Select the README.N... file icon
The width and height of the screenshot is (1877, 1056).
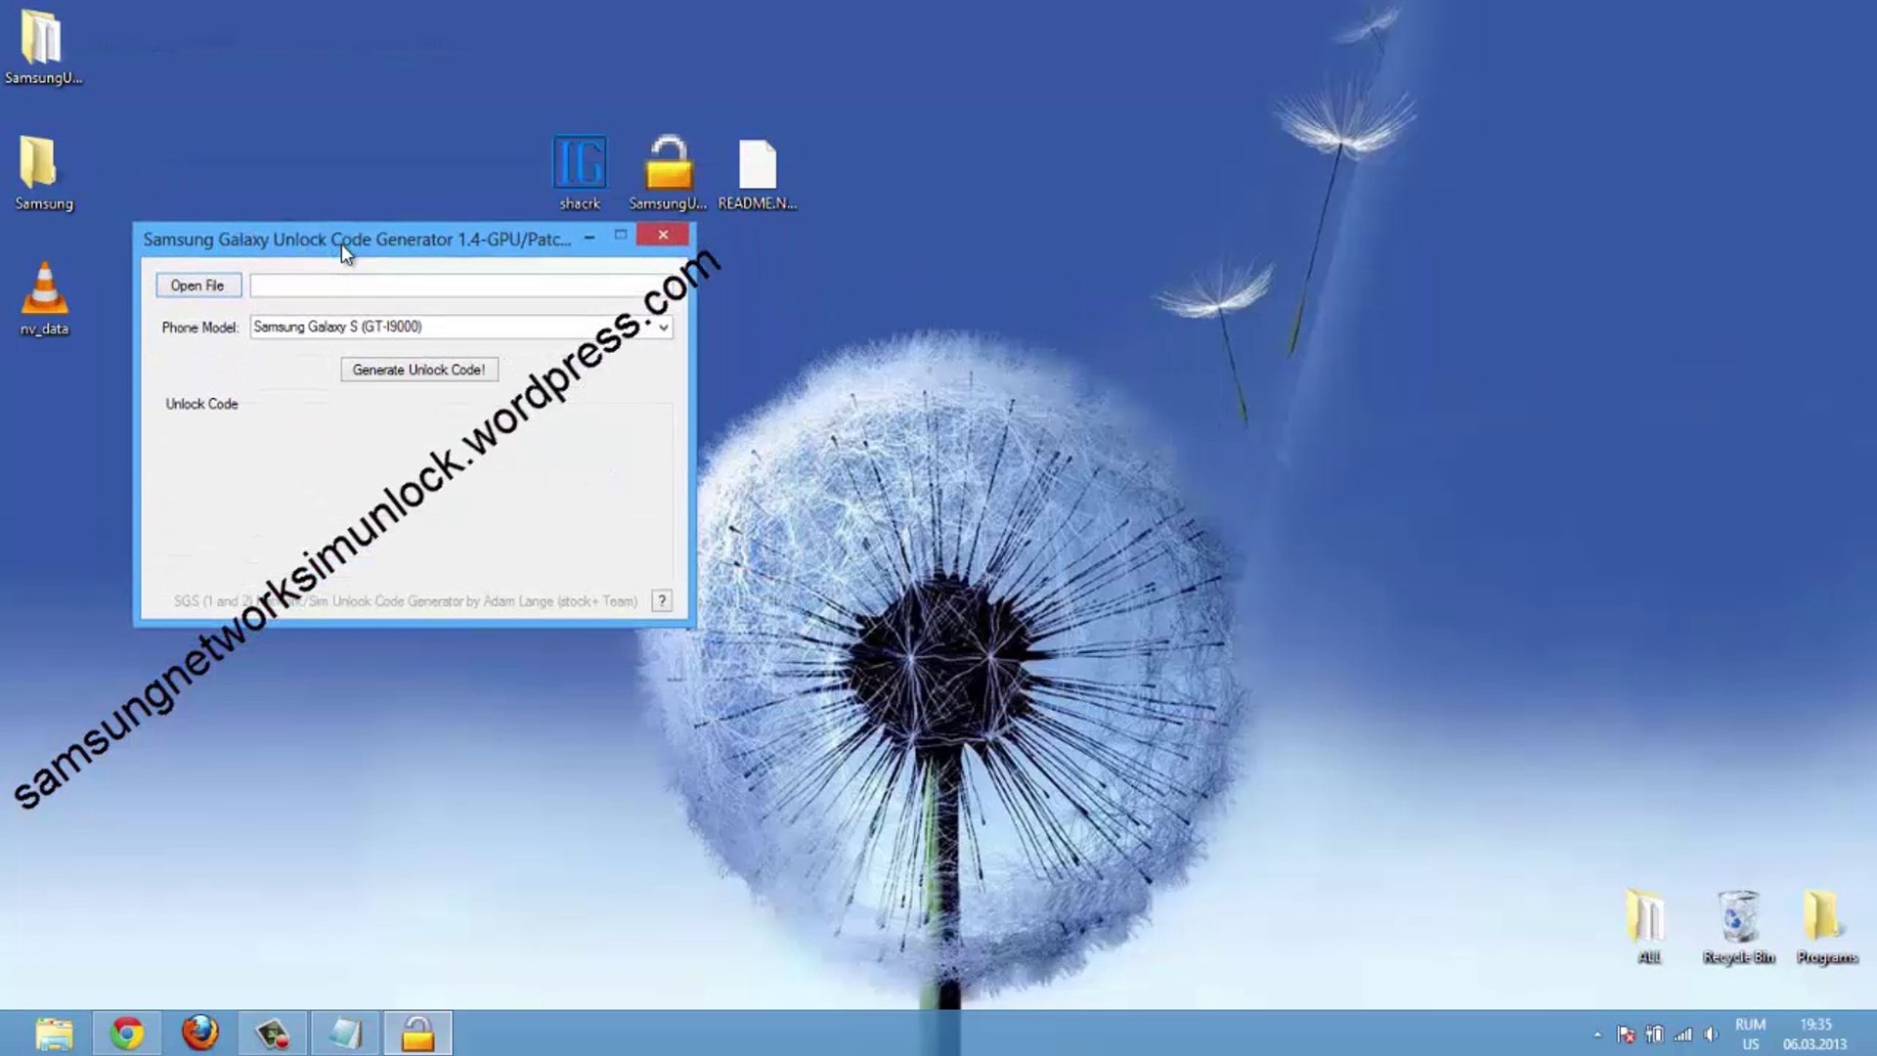point(757,164)
